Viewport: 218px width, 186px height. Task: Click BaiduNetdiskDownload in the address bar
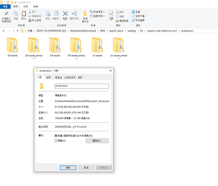tap(83, 31)
